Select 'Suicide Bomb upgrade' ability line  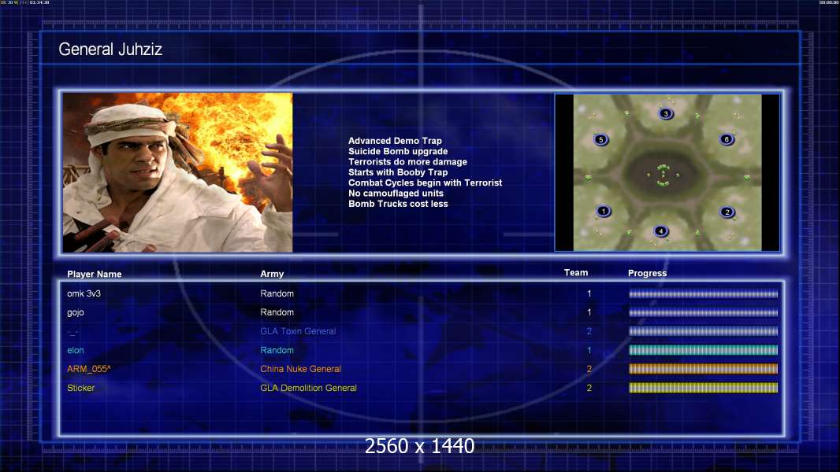tap(398, 151)
